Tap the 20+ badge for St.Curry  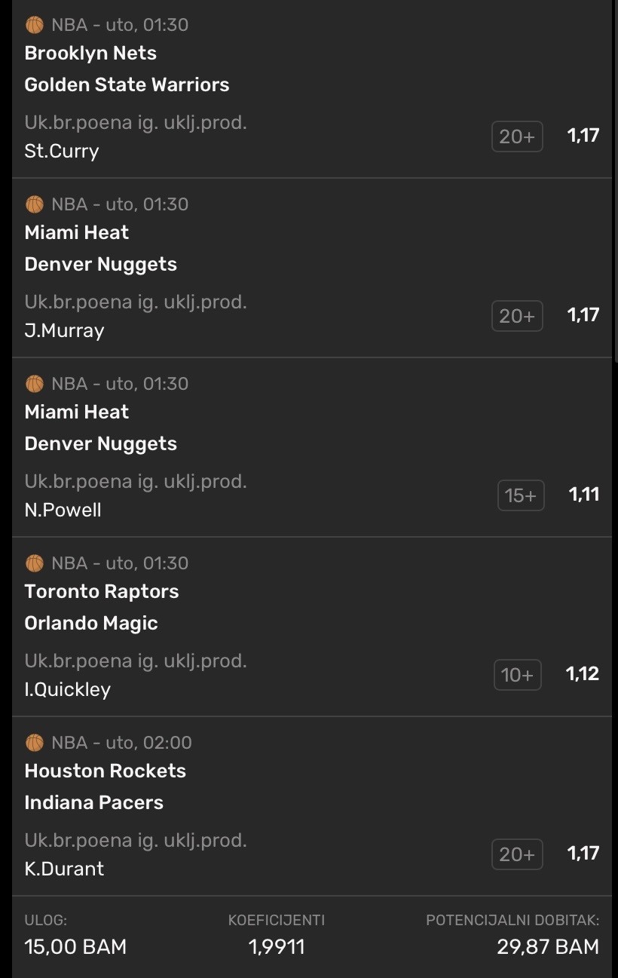pos(517,136)
